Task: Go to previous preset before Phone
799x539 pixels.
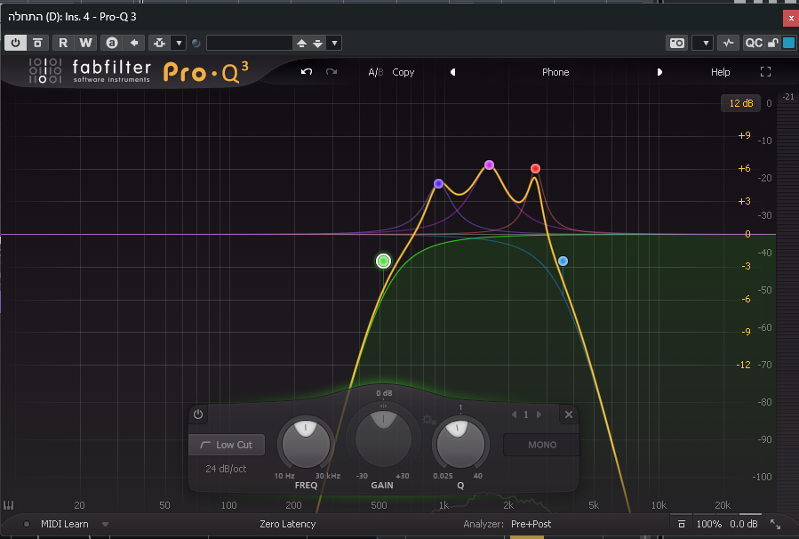Action: pyautogui.click(x=452, y=72)
